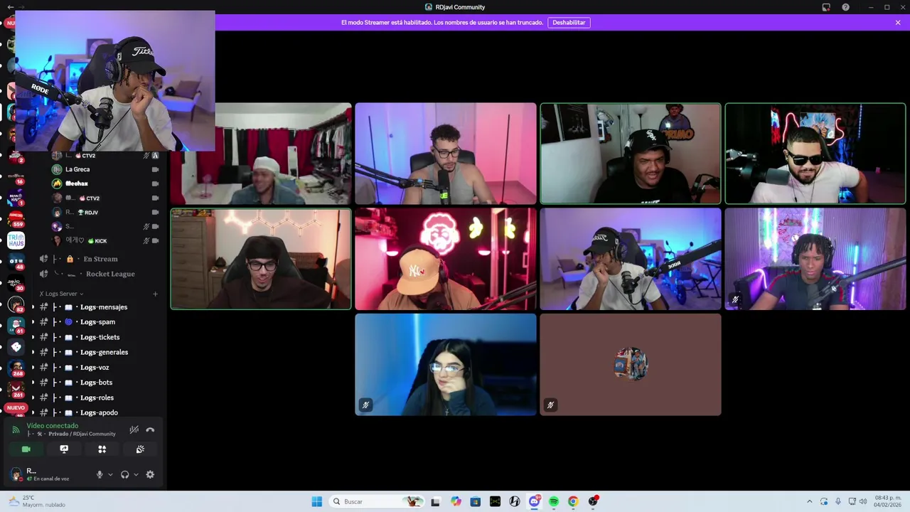Image resolution: width=910 pixels, height=512 pixels.
Task: Show hidden system tray icons
Action: [810, 501]
